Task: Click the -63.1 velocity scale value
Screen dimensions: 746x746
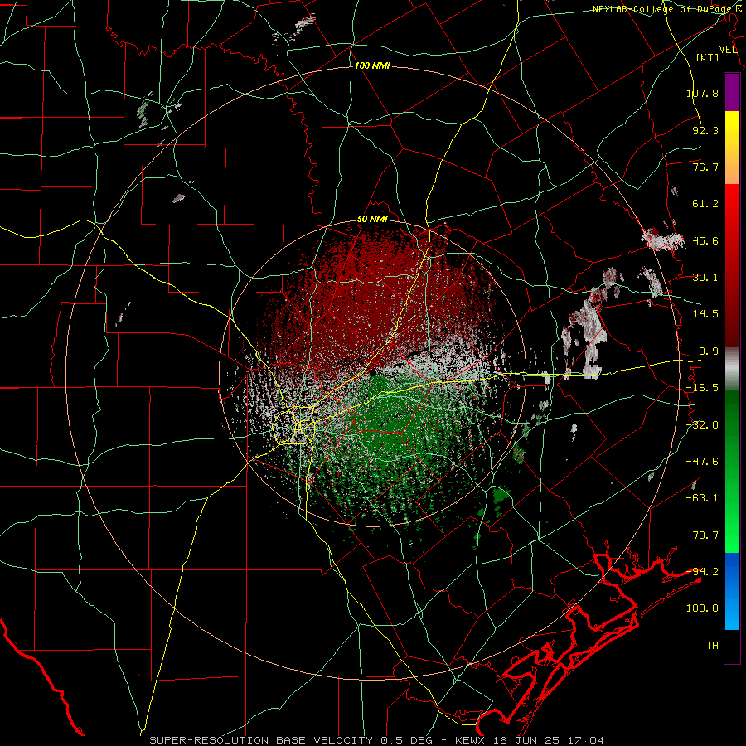Action: coord(702,498)
